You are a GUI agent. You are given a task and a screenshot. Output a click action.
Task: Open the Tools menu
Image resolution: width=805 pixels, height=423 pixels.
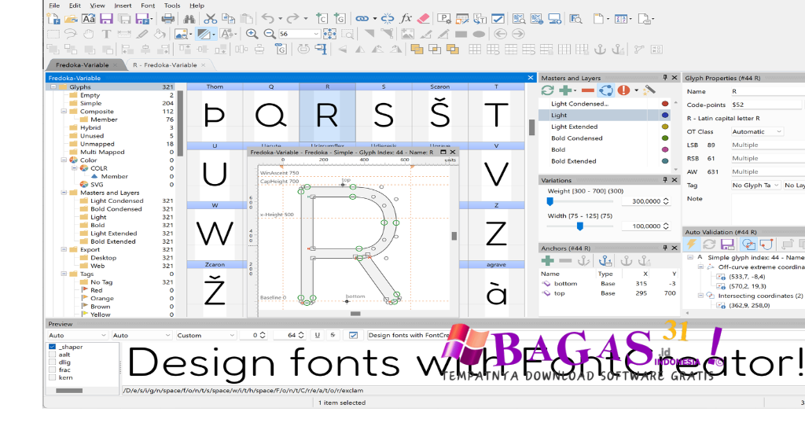click(172, 6)
